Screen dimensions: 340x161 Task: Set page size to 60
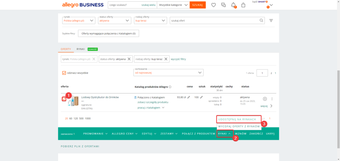coord(70,119)
